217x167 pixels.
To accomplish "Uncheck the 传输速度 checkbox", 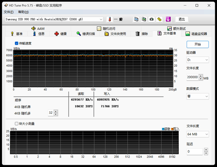I will tap(17, 43).
